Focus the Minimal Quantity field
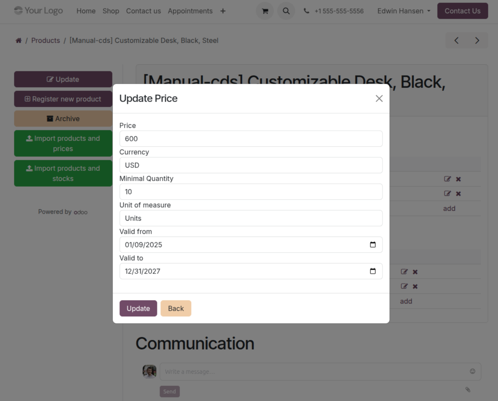 click(251, 191)
